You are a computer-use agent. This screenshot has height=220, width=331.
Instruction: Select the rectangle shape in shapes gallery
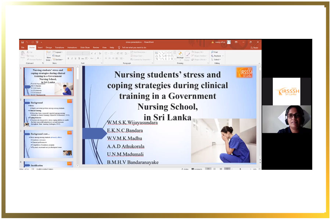[x=166, y=53]
